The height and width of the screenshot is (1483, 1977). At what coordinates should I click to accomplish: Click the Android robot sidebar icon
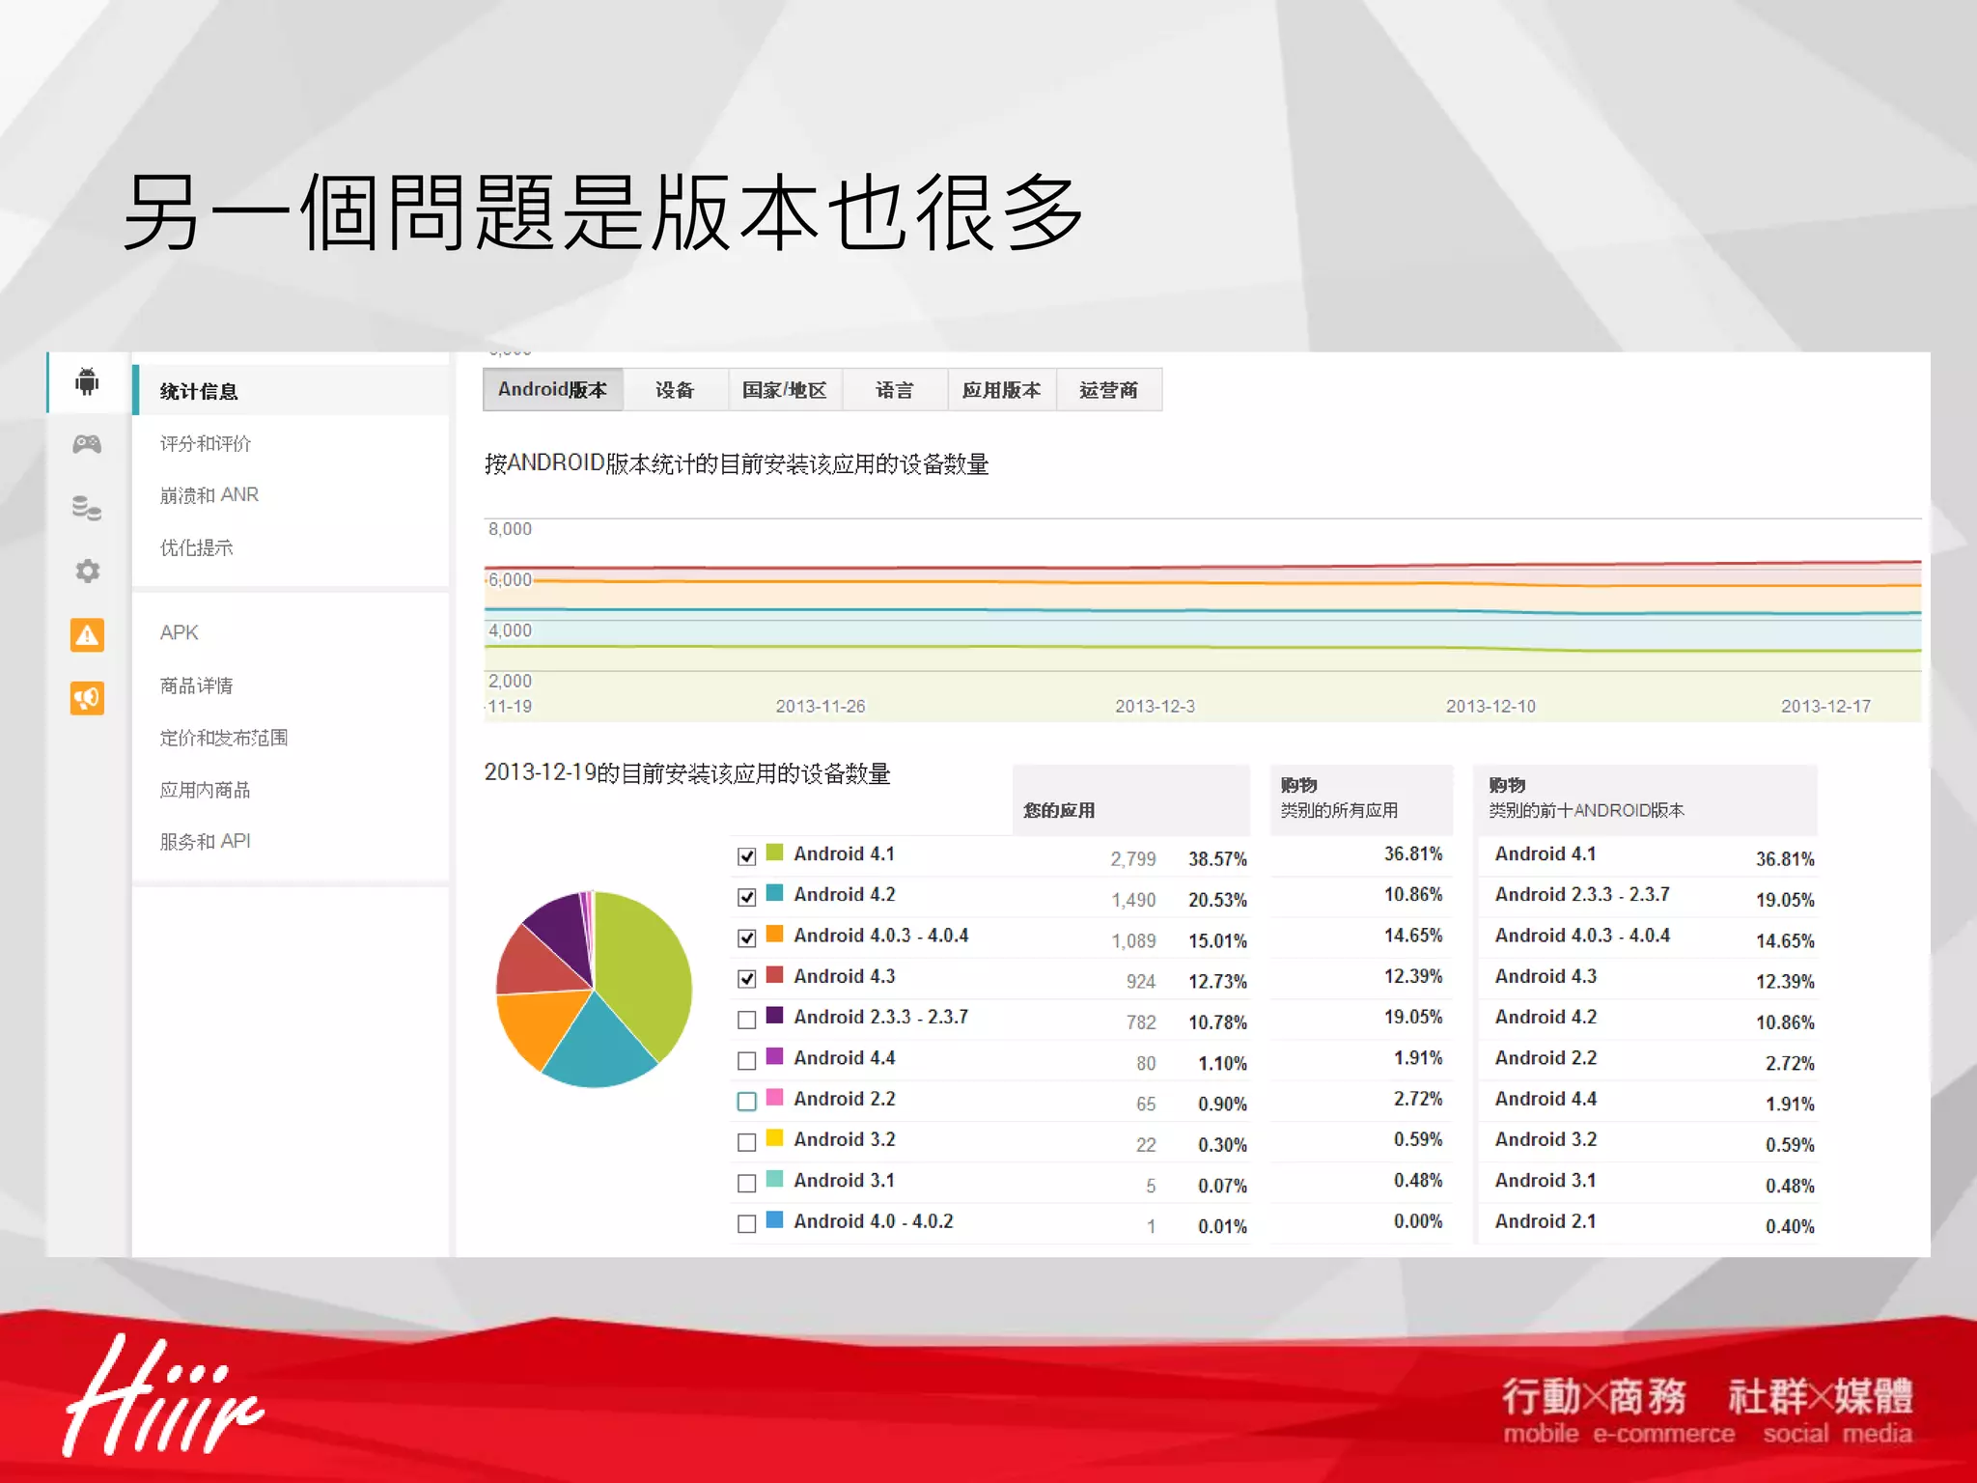pyautogui.click(x=87, y=381)
